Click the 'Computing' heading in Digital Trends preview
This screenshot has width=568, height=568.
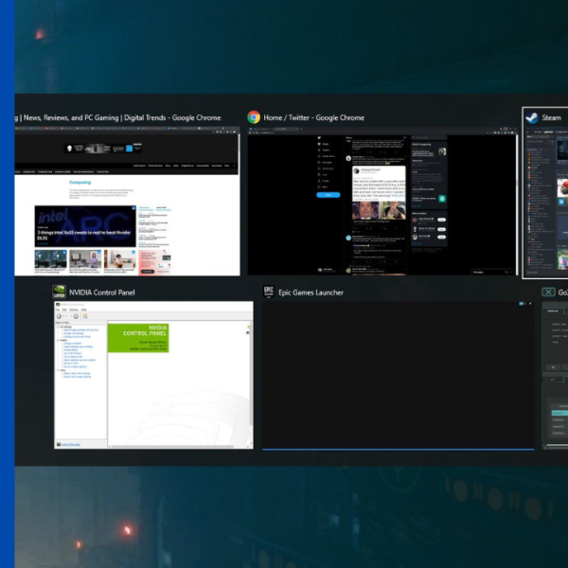(80, 182)
